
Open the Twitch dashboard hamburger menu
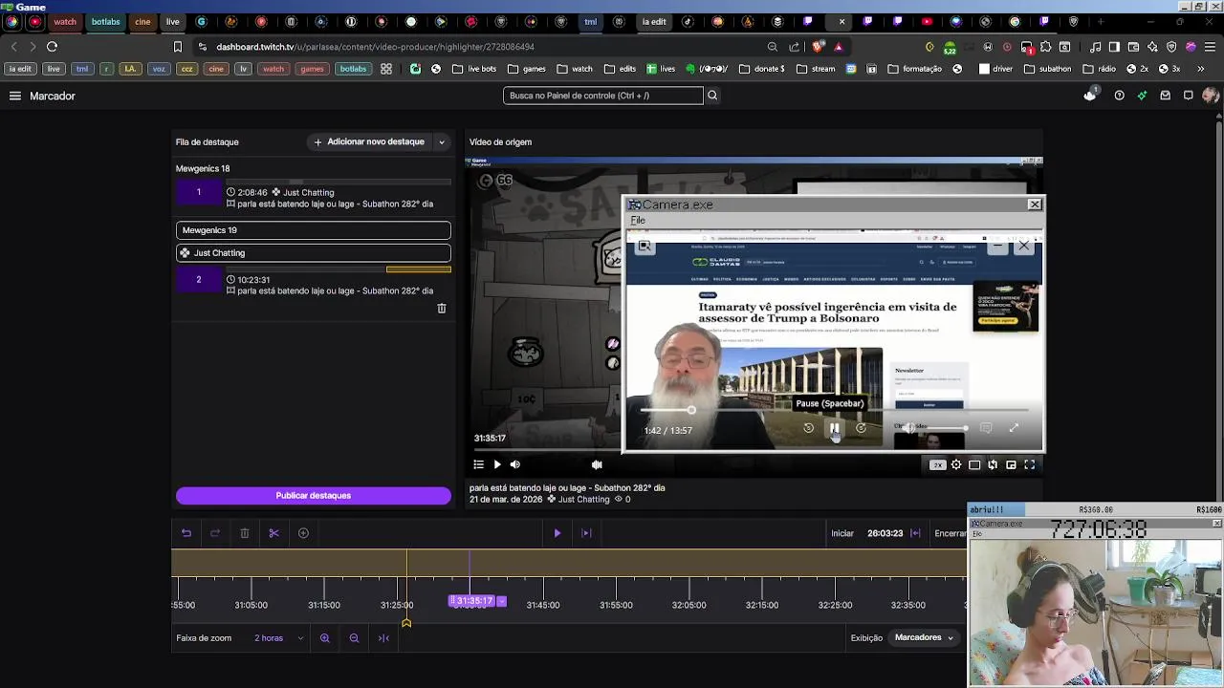coord(15,96)
